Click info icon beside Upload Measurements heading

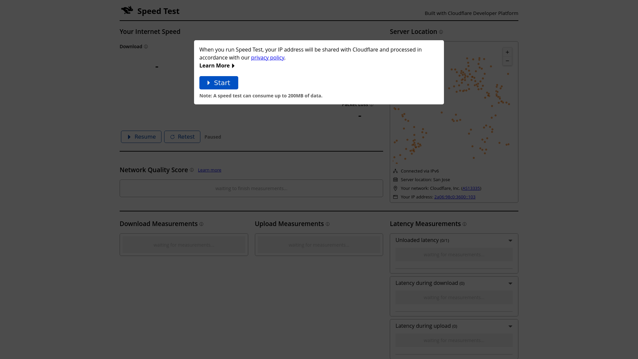(328, 224)
